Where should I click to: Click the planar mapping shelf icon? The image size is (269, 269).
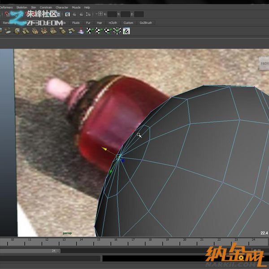pos(72,31)
